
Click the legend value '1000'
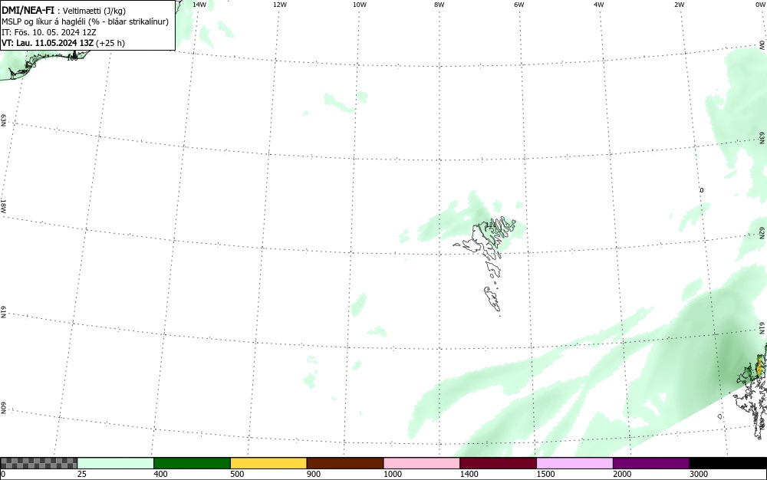click(393, 474)
